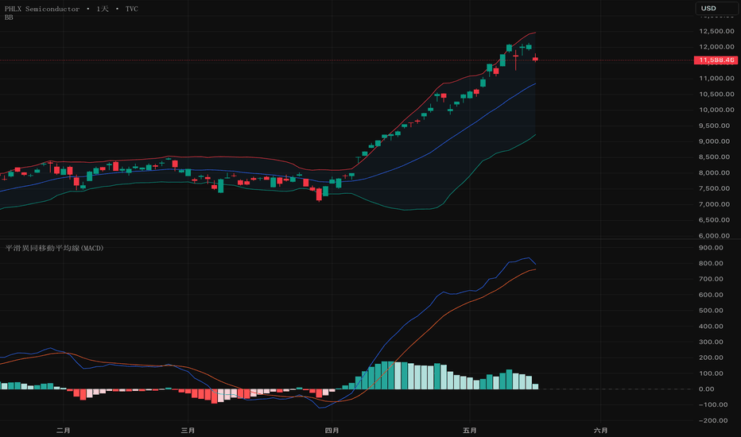This screenshot has height=437, width=741.
Task: Click the 6,000.00 price scale label
Action: 717,235
